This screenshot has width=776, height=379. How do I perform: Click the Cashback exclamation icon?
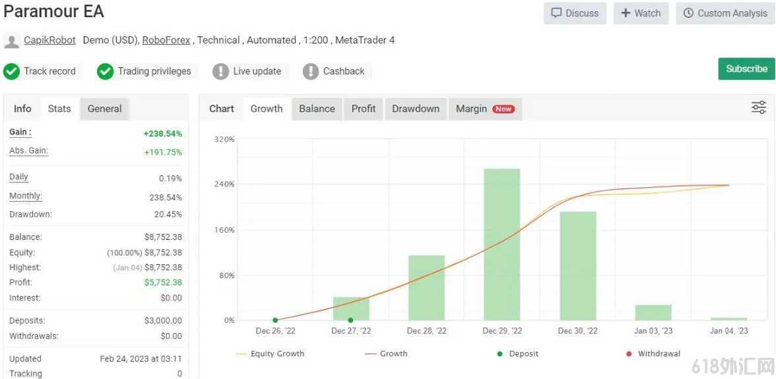(x=311, y=71)
